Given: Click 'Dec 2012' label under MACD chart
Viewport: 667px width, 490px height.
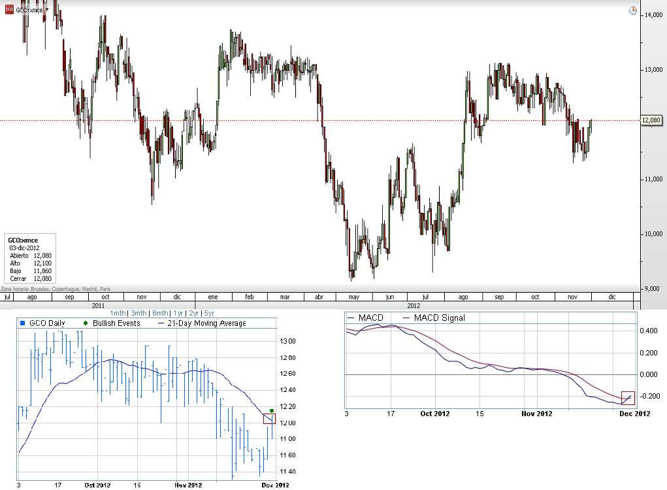Looking at the screenshot, I should click(x=635, y=414).
